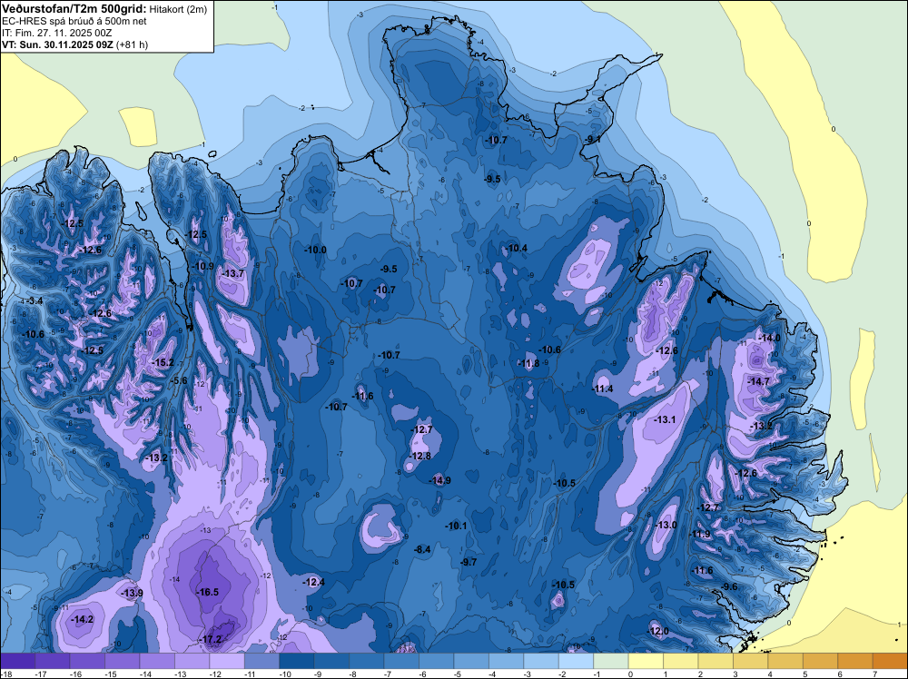Image resolution: width=908 pixels, height=679 pixels.
Task: Click the -14.0 temperature label
Action: (770, 338)
